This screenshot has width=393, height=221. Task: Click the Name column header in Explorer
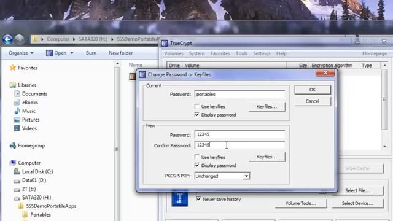(135, 65)
